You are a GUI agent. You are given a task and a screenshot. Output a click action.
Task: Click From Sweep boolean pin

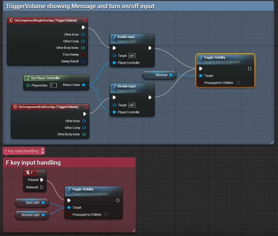coord(83,54)
